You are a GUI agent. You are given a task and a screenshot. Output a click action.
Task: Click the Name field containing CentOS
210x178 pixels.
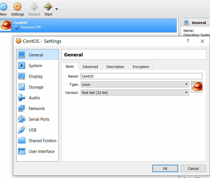click(x=141, y=76)
